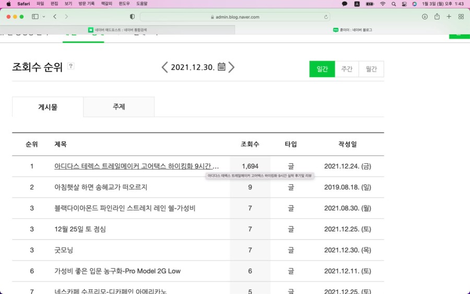Click the help question mark next to 조회수 순위
The image size is (470, 294).
[70, 66]
